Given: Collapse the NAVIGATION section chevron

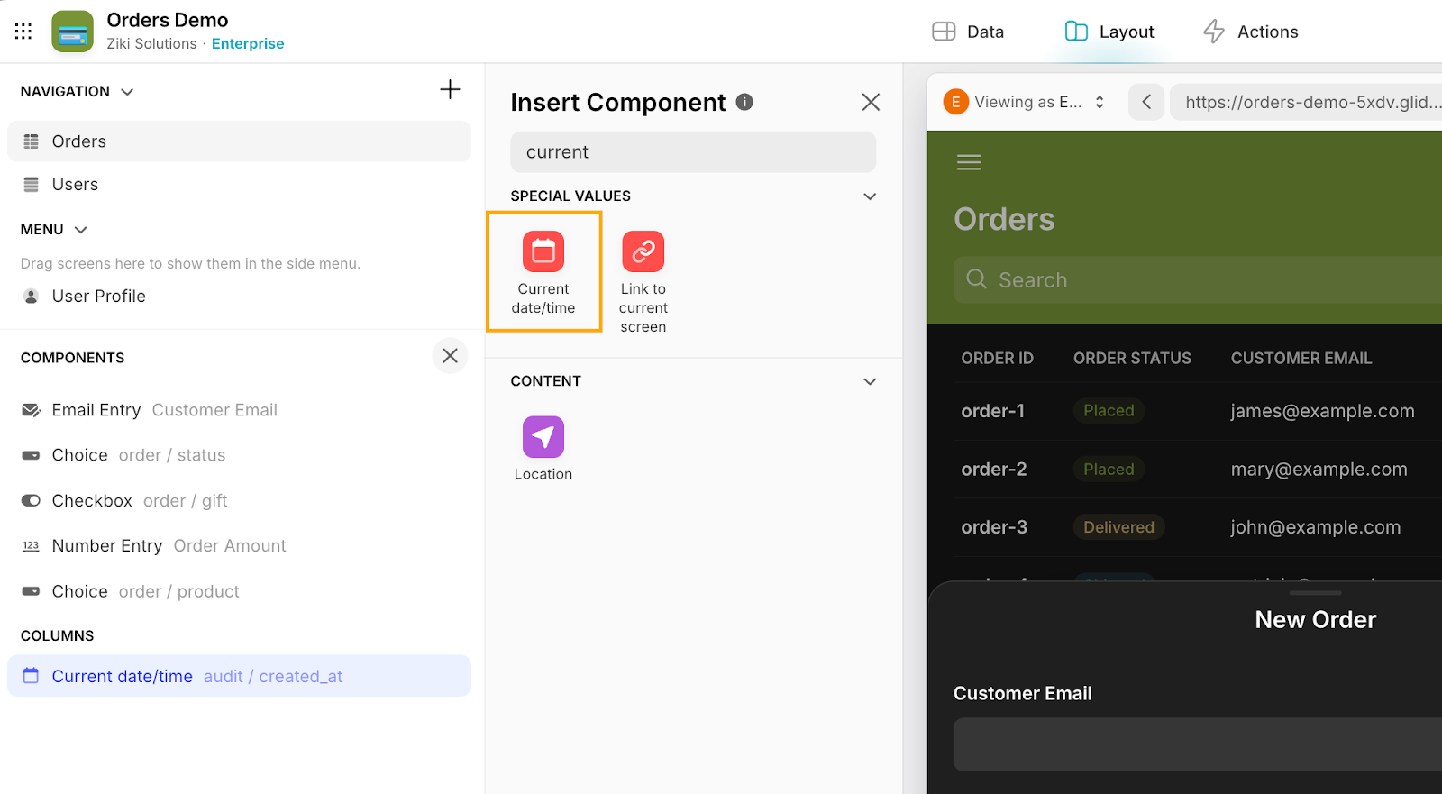Looking at the screenshot, I should pos(127,92).
